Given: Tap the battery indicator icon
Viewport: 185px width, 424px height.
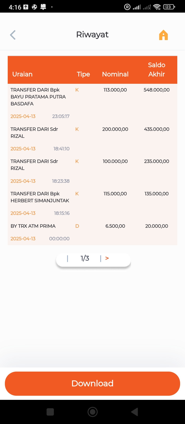Looking at the screenshot, I should (x=169, y=7).
